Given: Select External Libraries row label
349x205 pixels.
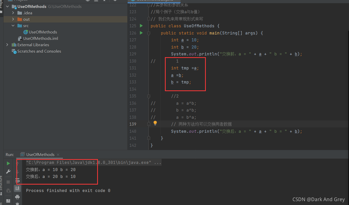Looking at the screenshot, I should (x=33, y=45).
